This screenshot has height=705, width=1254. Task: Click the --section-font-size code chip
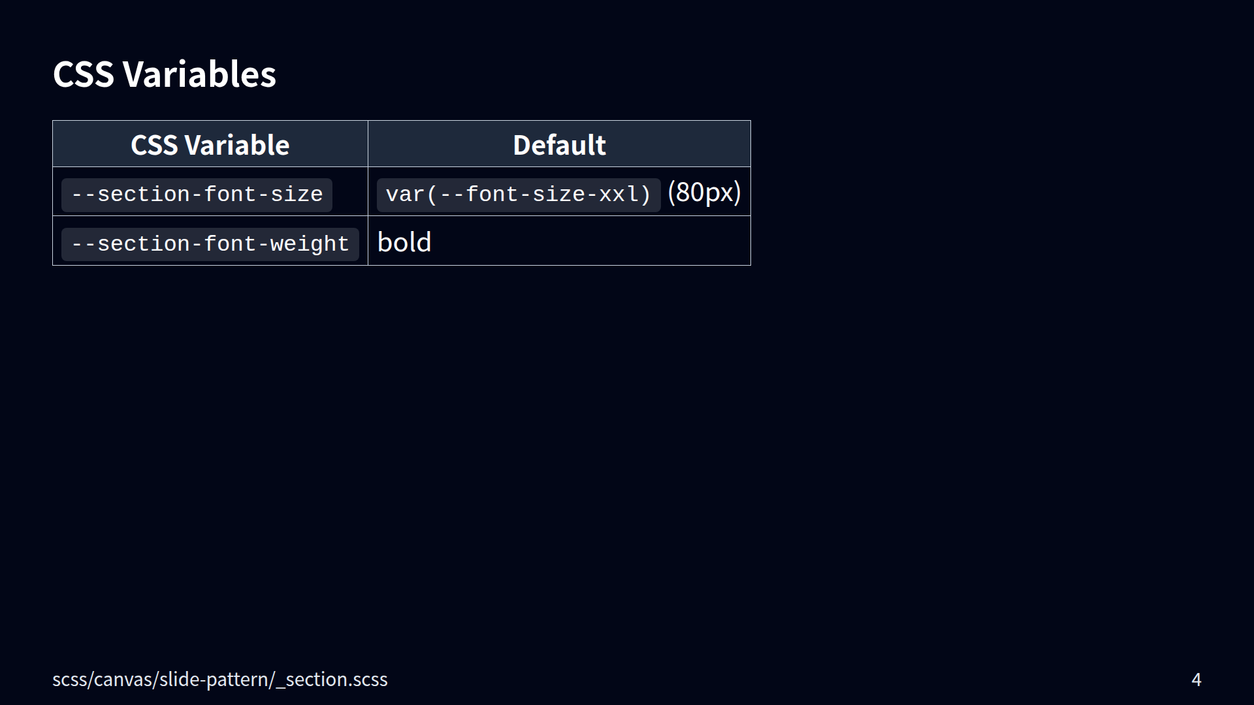click(197, 195)
